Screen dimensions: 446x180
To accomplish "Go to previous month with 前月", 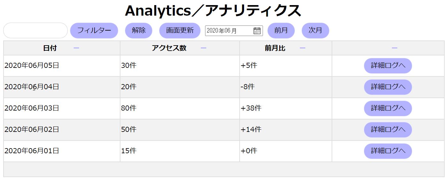I will click(281, 31).
